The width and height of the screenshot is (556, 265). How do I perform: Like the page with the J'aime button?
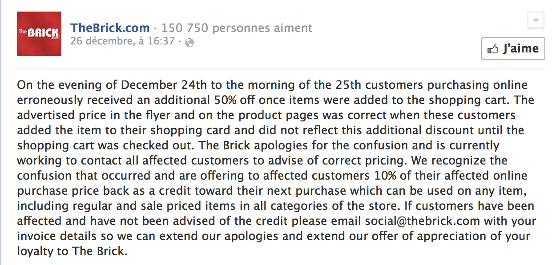click(513, 49)
